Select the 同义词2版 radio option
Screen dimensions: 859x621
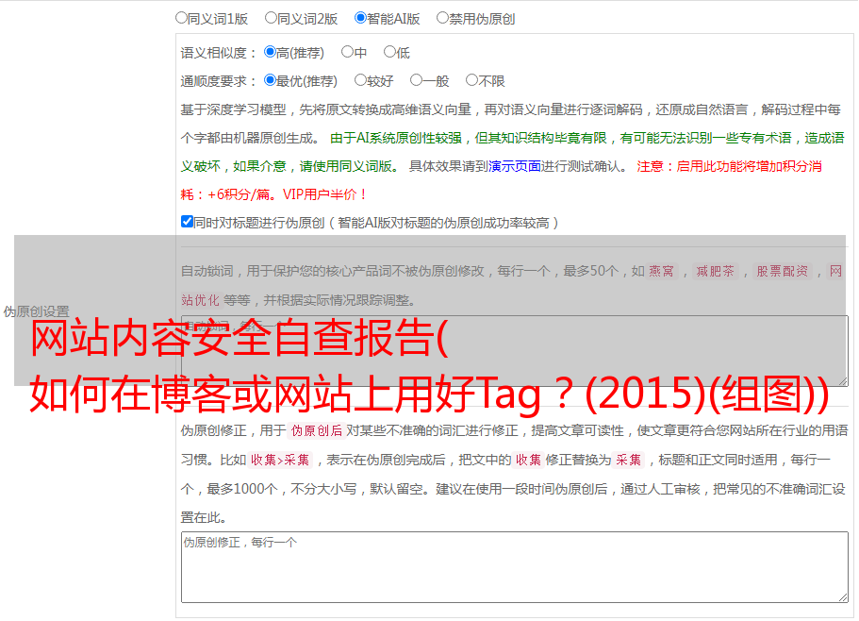[271, 18]
